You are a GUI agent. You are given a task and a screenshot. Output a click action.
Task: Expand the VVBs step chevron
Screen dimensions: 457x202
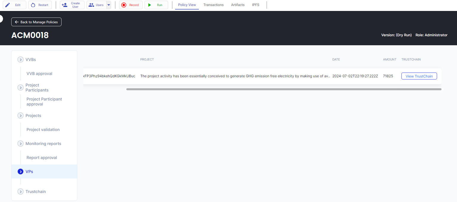21,59
